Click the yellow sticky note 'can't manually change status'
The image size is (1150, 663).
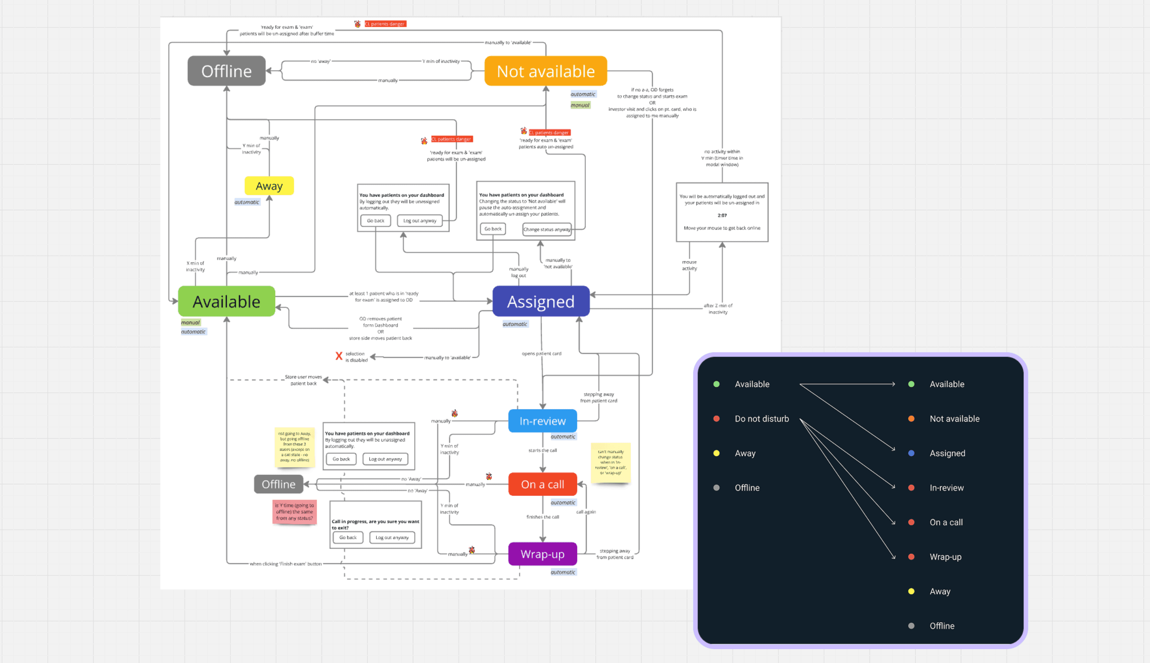coord(611,462)
